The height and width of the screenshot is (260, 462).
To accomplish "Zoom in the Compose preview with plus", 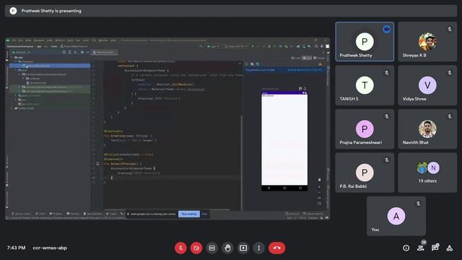I will pyautogui.click(x=319, y=187).
